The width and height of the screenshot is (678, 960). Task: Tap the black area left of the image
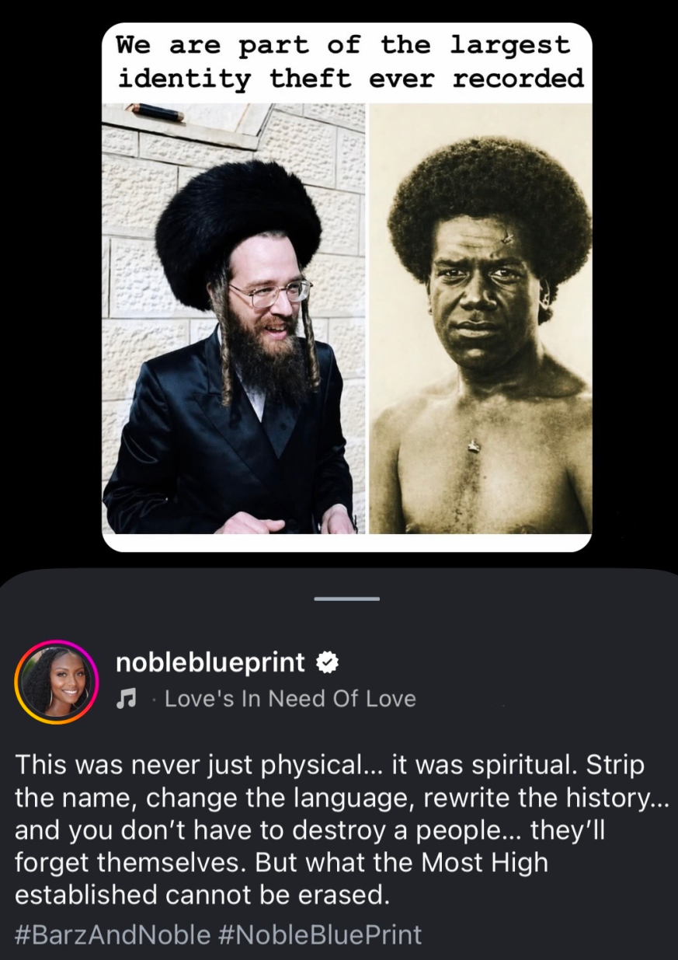[x=50, y=288]
